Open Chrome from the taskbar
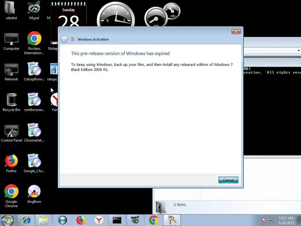This screenshot has width=301, height=226. [x=153, y=220]
